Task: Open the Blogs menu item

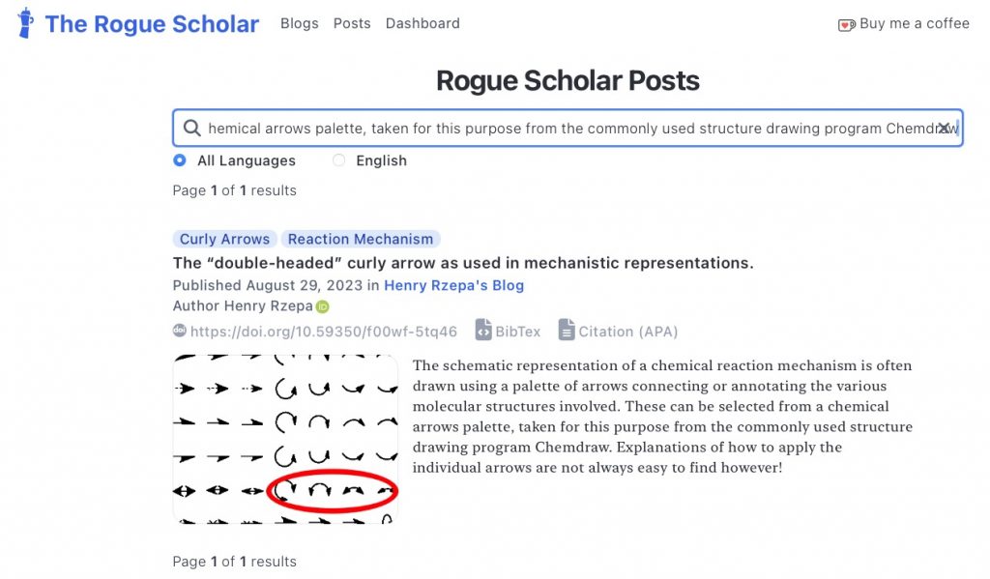Action: [299, 23]
